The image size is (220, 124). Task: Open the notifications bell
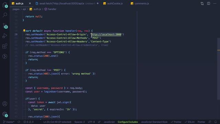216,122
